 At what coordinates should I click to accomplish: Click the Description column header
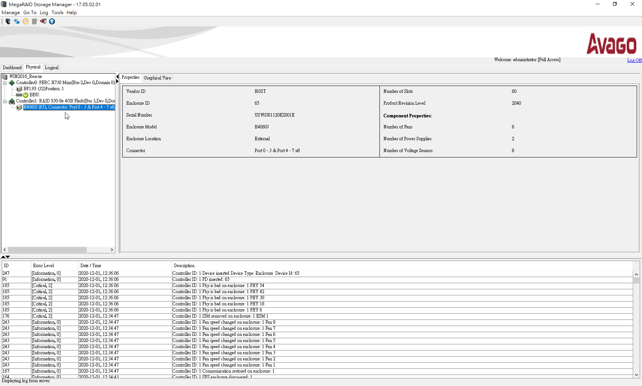click(x=402, y=266)
